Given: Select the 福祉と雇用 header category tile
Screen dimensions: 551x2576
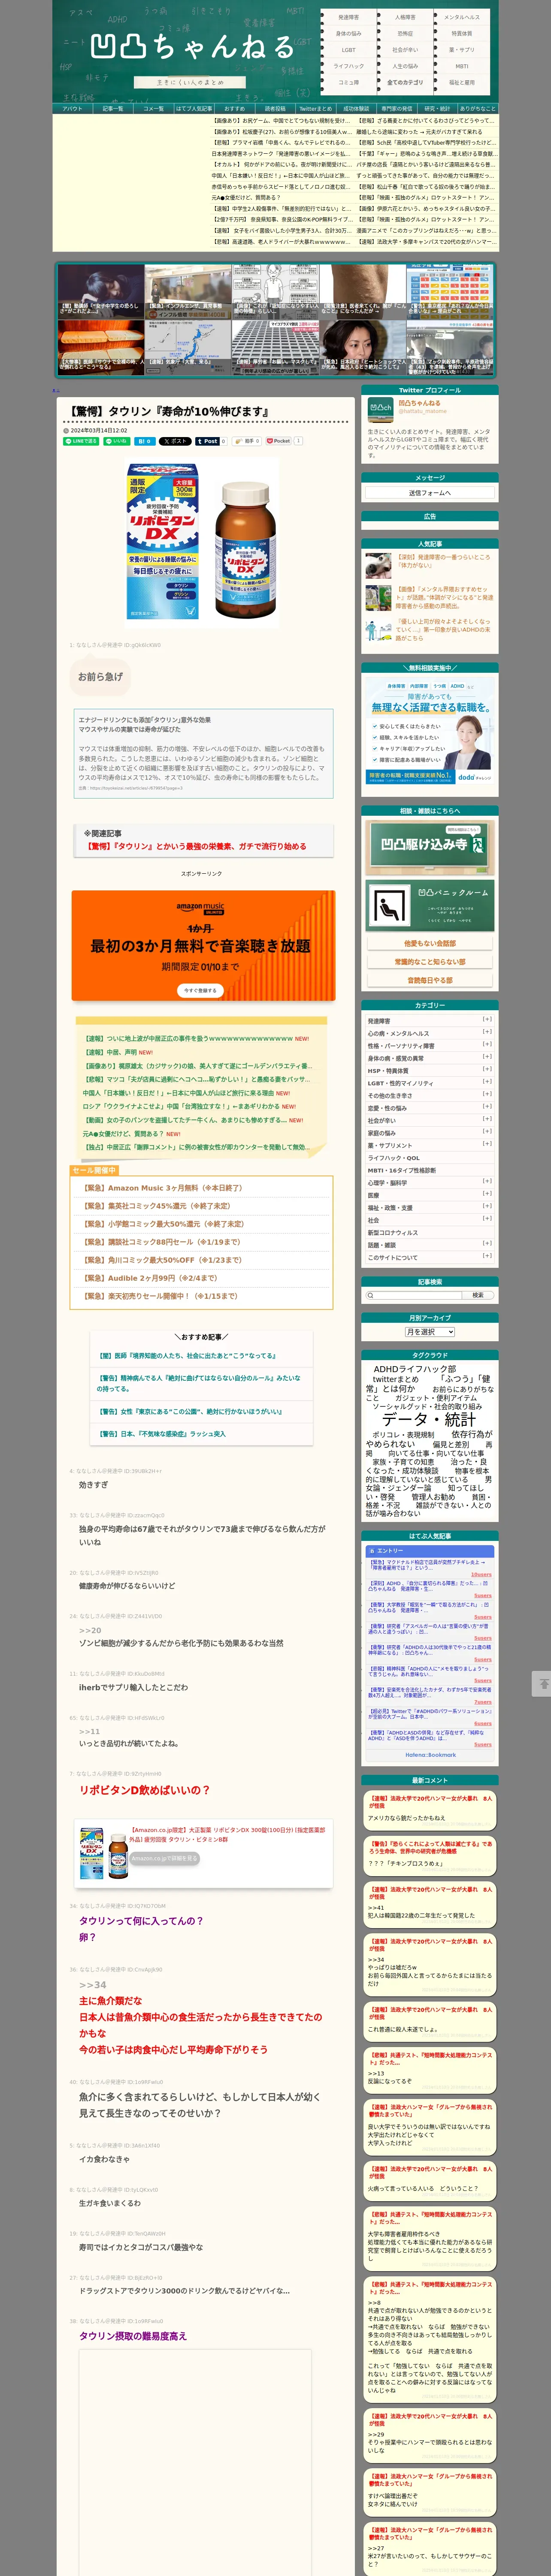Looking at the screenshot, I should click(462, 82).
